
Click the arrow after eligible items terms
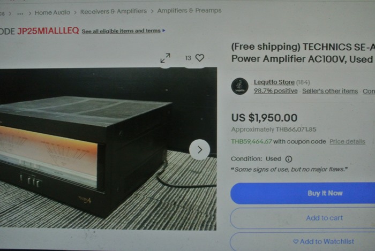coord(164,31)
